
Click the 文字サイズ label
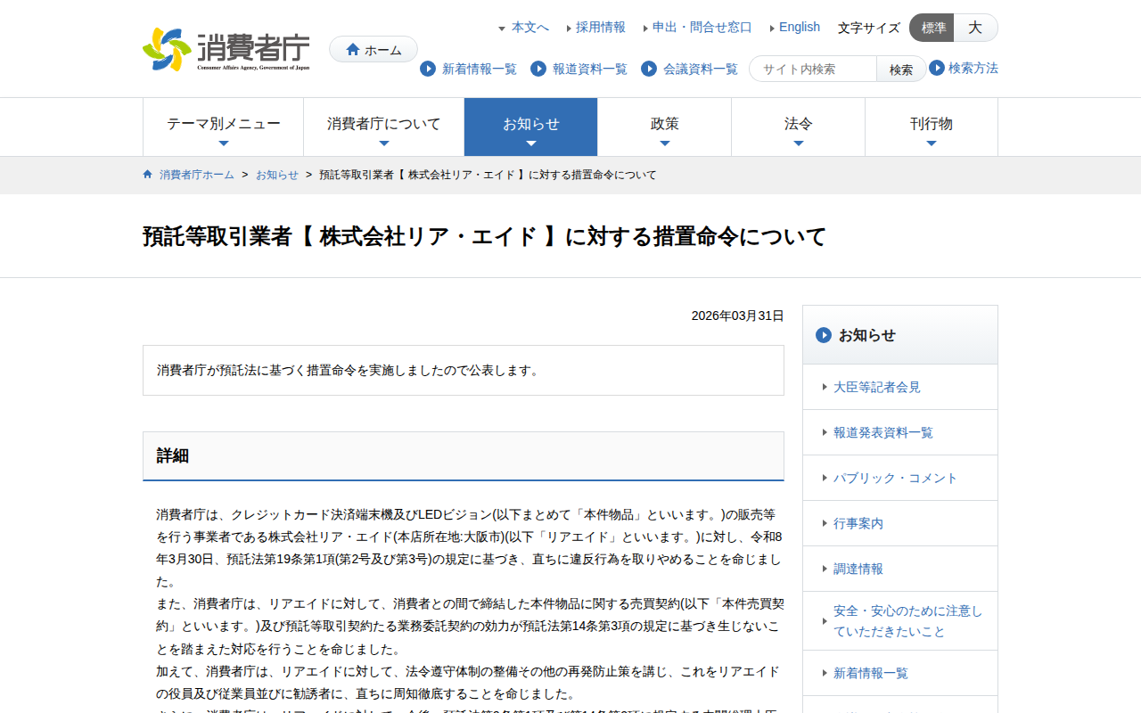tap(869, 28)
